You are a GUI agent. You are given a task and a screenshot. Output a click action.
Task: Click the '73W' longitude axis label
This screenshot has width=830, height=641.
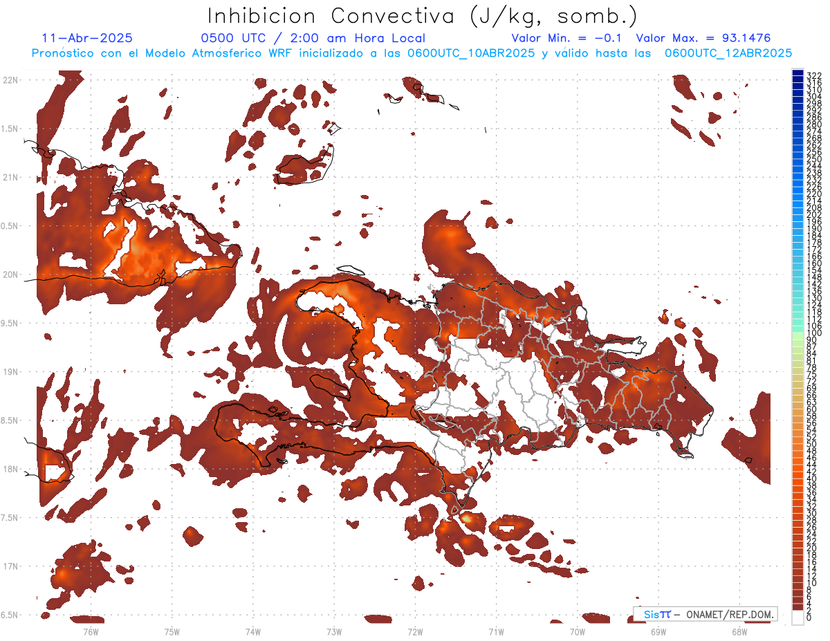click(x=334, y=631)
